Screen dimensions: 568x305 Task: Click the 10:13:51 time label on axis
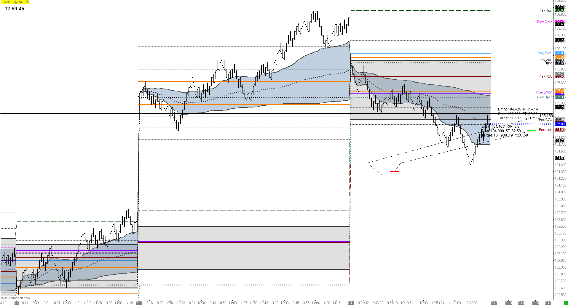[407, 303]
